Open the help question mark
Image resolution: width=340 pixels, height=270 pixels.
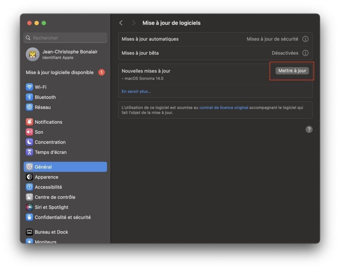[309, 129]
